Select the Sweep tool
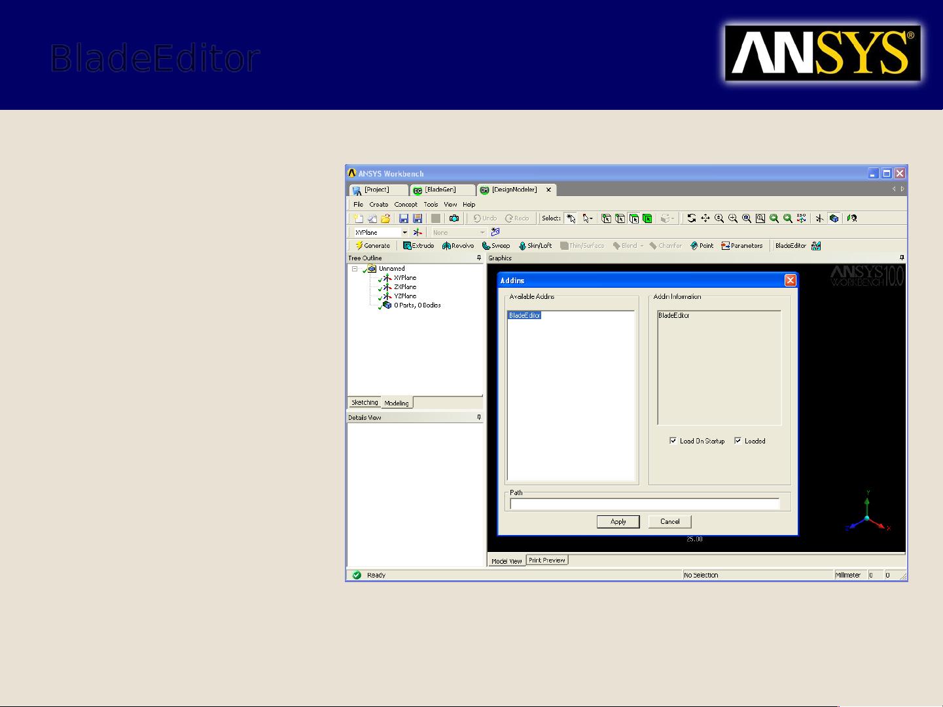Viewport: 943px width, 707px height. click(496, 245)
